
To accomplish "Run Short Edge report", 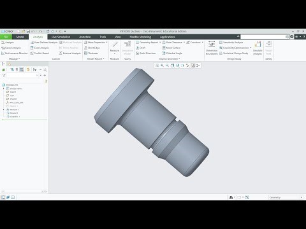I will tap(92, 48).
